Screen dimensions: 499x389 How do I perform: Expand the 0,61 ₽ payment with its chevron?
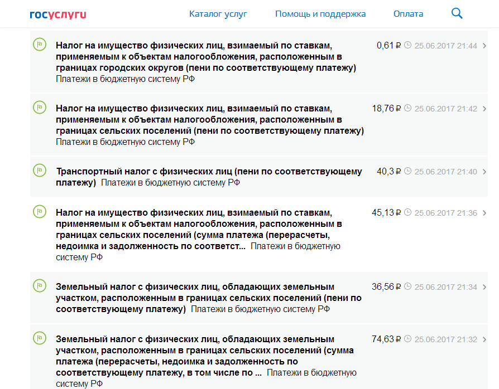(484, 46)
